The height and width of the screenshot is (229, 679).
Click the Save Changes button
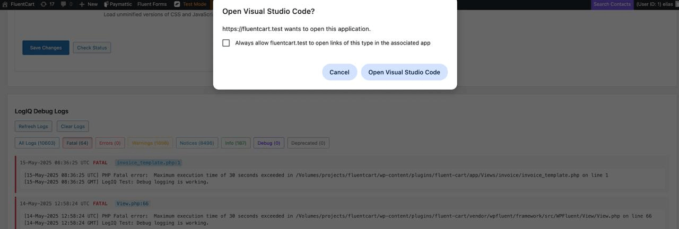tap(46, 48)
